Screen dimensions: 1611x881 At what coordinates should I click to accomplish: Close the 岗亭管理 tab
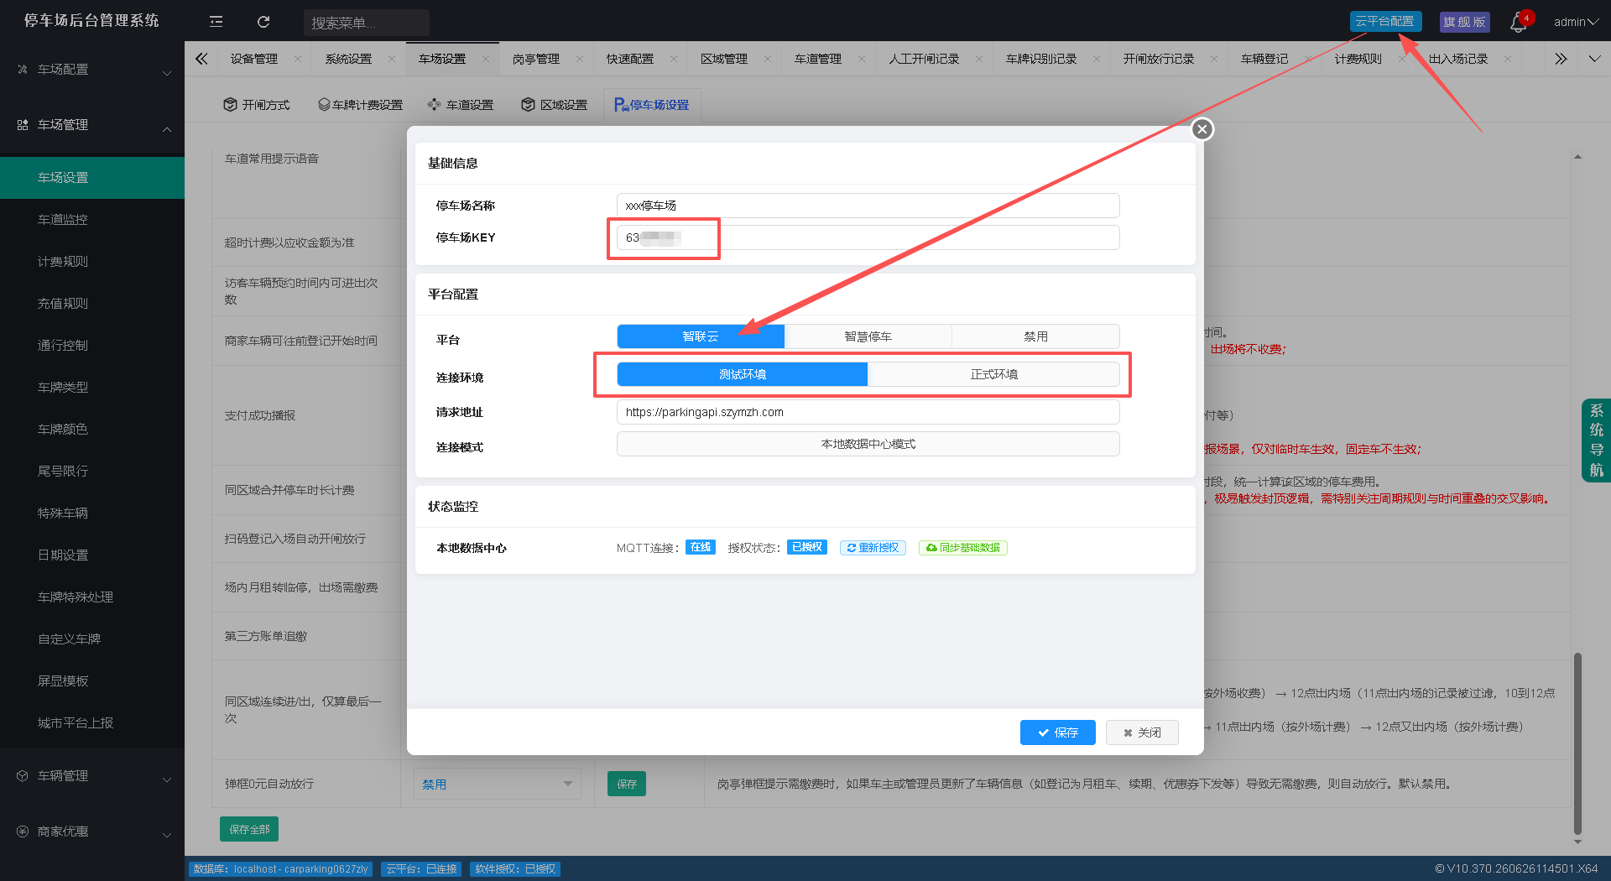click(579, 59)
